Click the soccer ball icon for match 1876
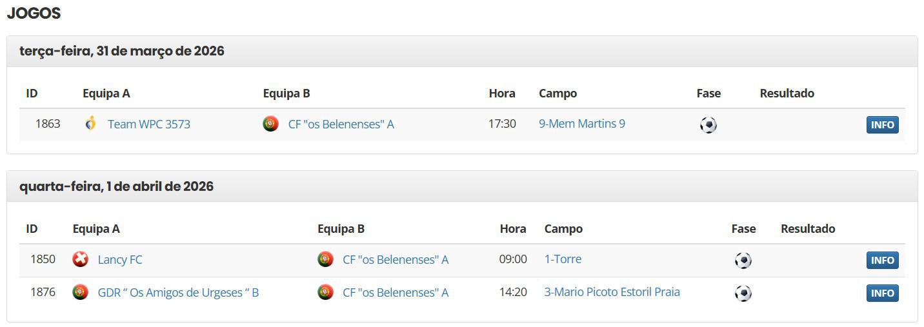This screenshot has height=327, width=924. point(743,293)
